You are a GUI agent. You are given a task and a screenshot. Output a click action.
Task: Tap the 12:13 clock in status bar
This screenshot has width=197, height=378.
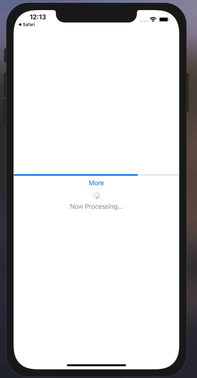pos(38,17)
